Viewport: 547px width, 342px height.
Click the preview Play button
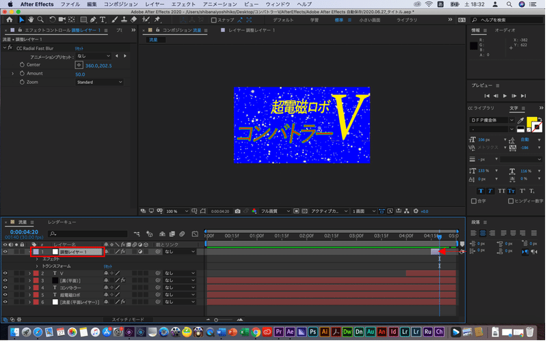click(x=505, y=96)
